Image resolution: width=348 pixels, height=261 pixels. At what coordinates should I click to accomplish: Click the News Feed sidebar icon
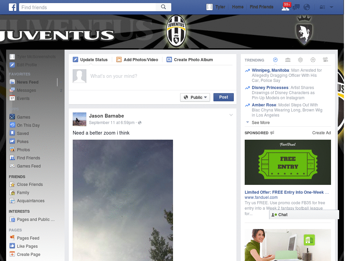(x=12, y=82)
